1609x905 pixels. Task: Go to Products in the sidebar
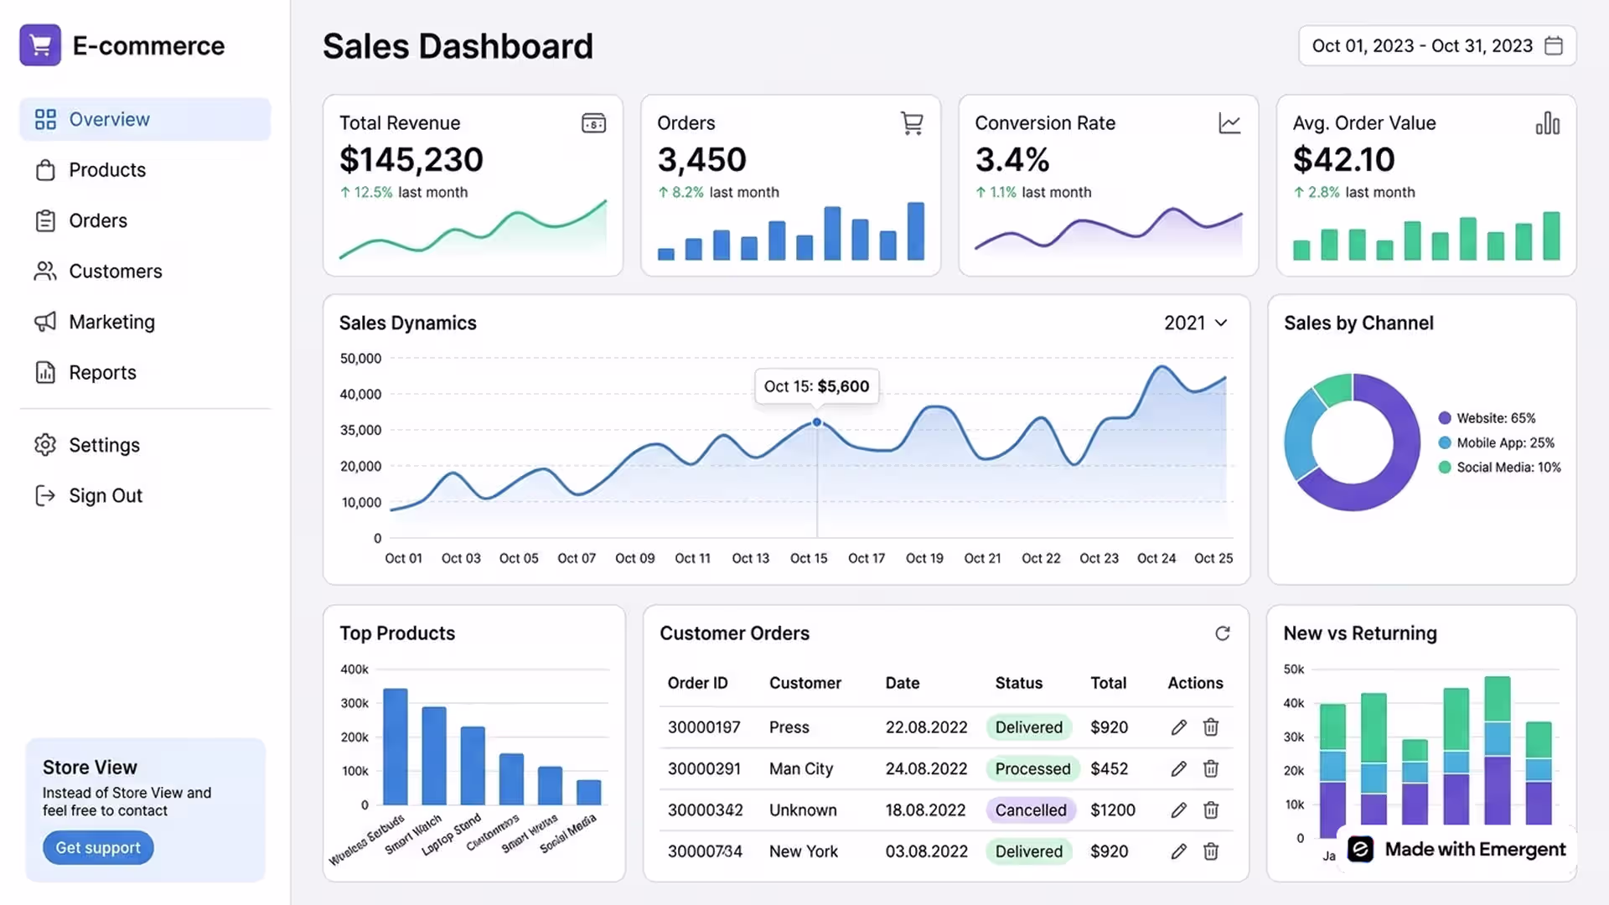(145, 170)
